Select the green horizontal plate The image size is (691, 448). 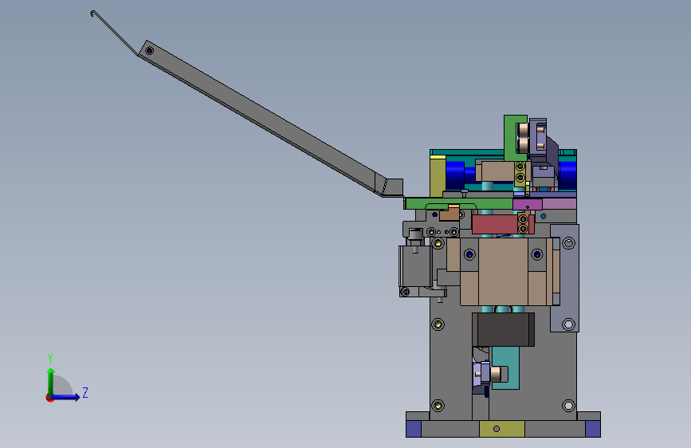[x=458, y=203]
